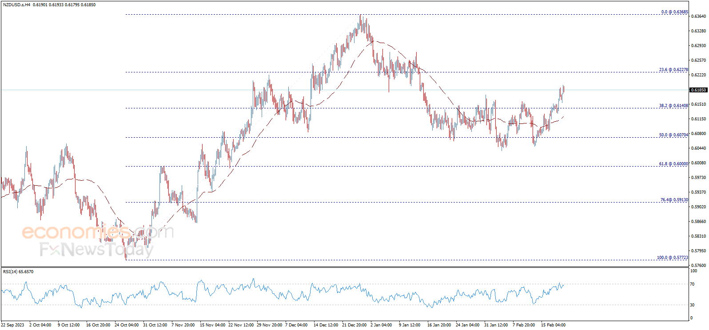
Task: Click the RSI 70 level label
Action: coord(692,284)
